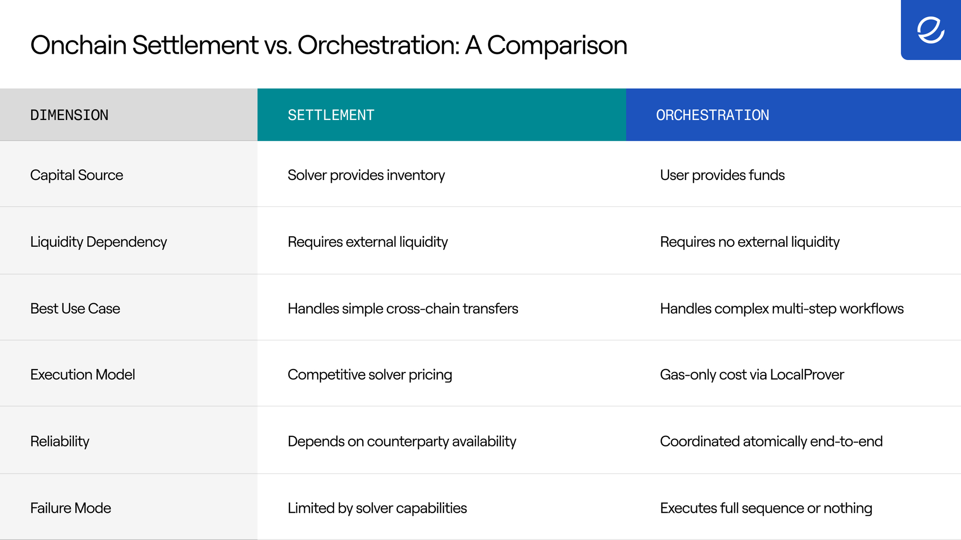Select the Liquidity Dependency row label

(x=99, y=242)
